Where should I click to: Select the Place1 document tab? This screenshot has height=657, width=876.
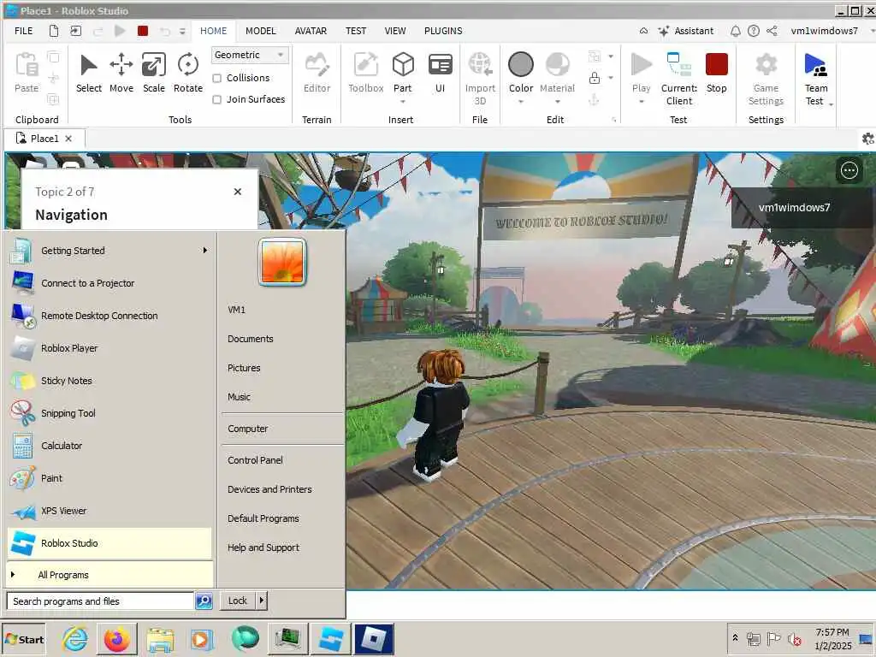[x=44, y=139]
